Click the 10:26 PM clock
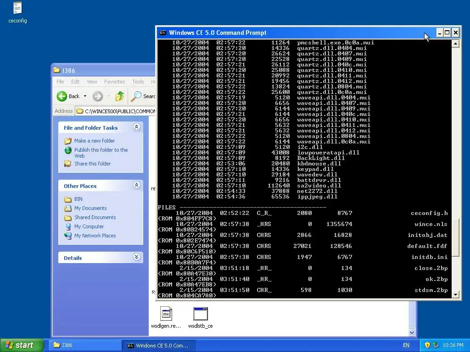 pyautogui.click(x=453, y=345)
